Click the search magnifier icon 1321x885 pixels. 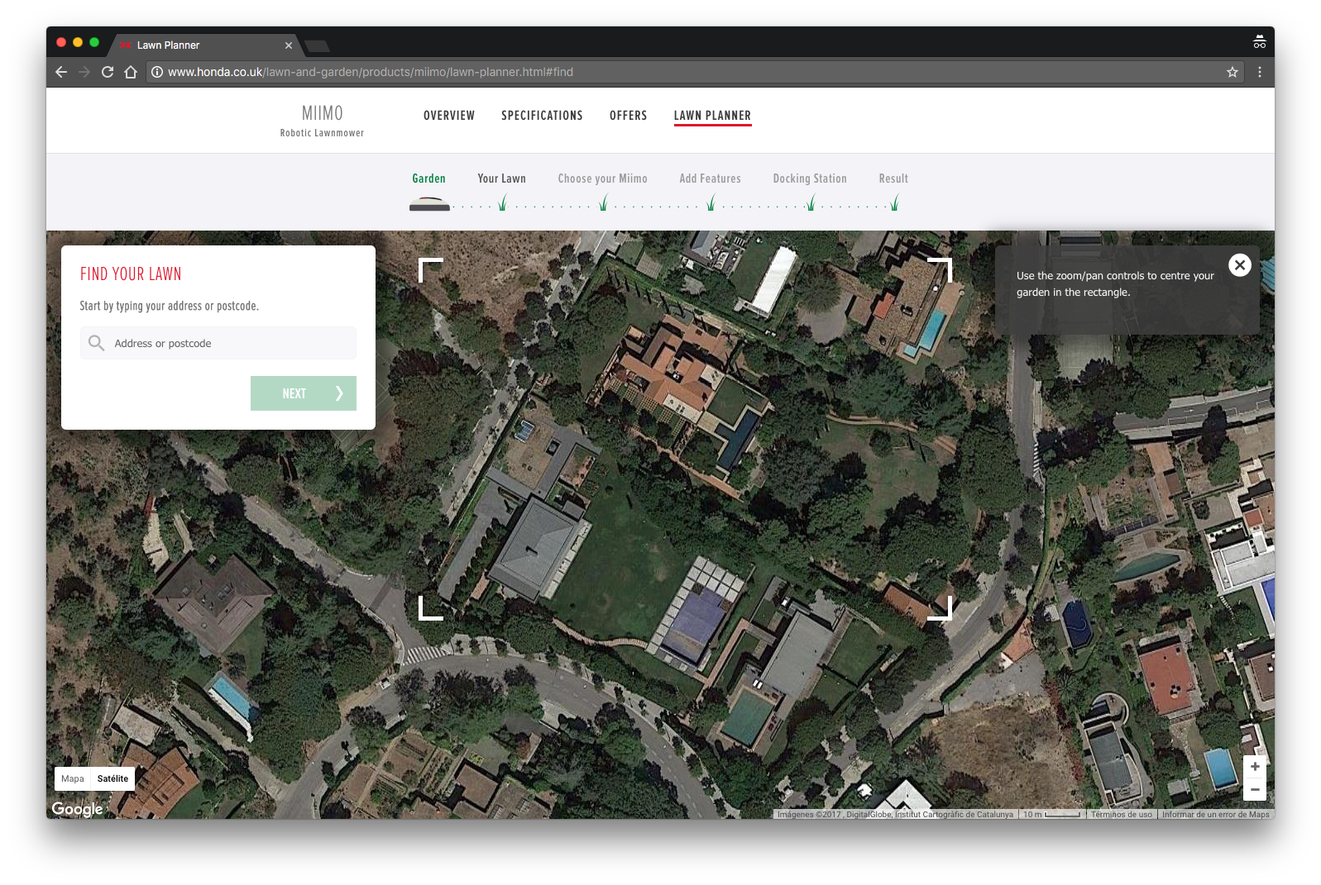coord(96,343)
